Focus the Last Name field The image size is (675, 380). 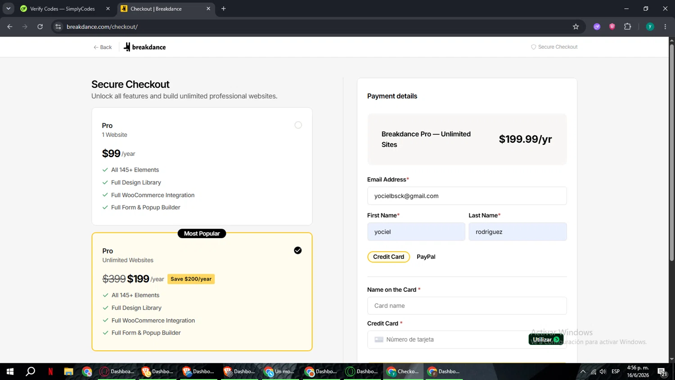click(x=517, y=231)
